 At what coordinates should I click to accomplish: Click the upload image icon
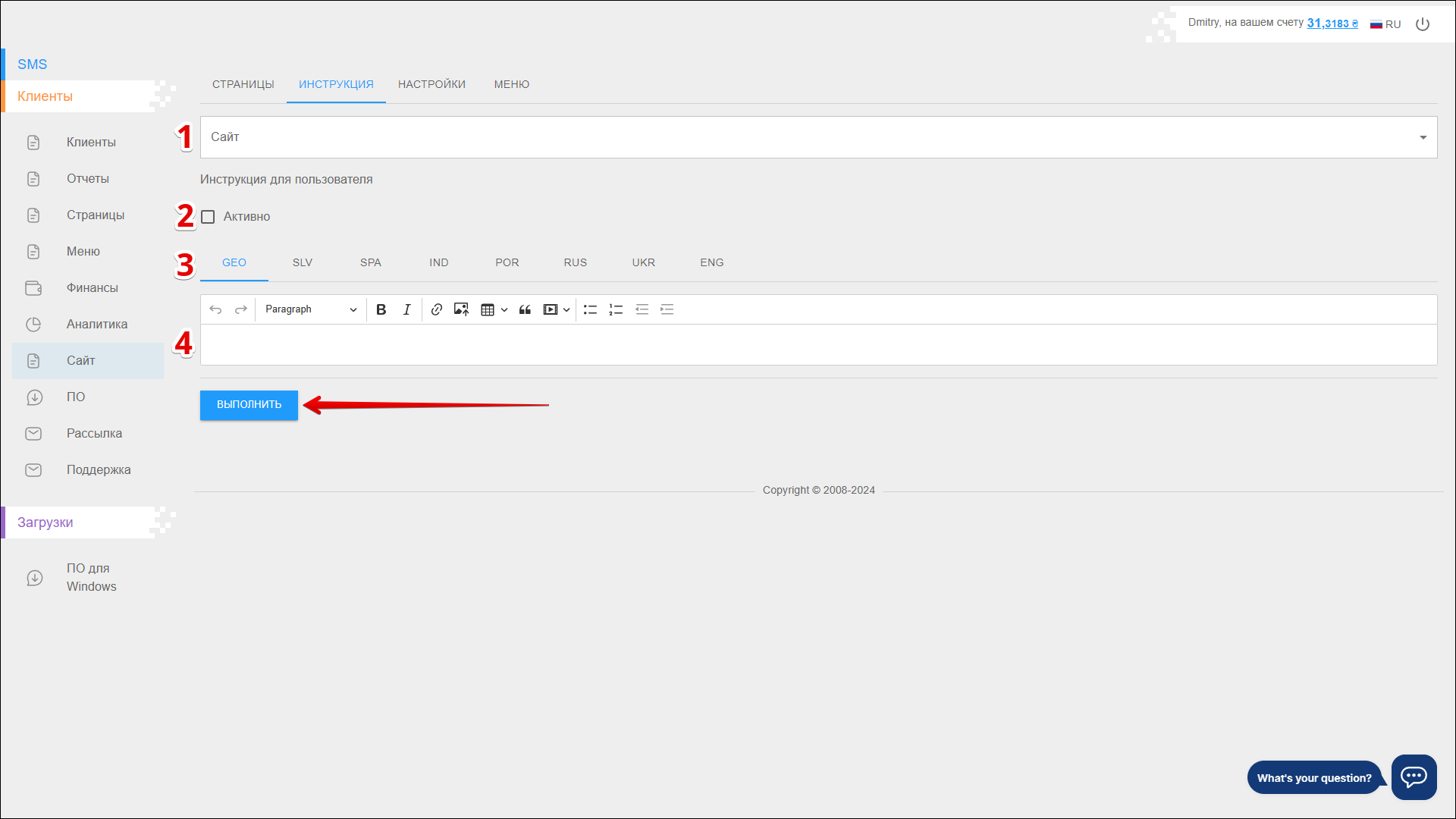(x=461, y=309)
